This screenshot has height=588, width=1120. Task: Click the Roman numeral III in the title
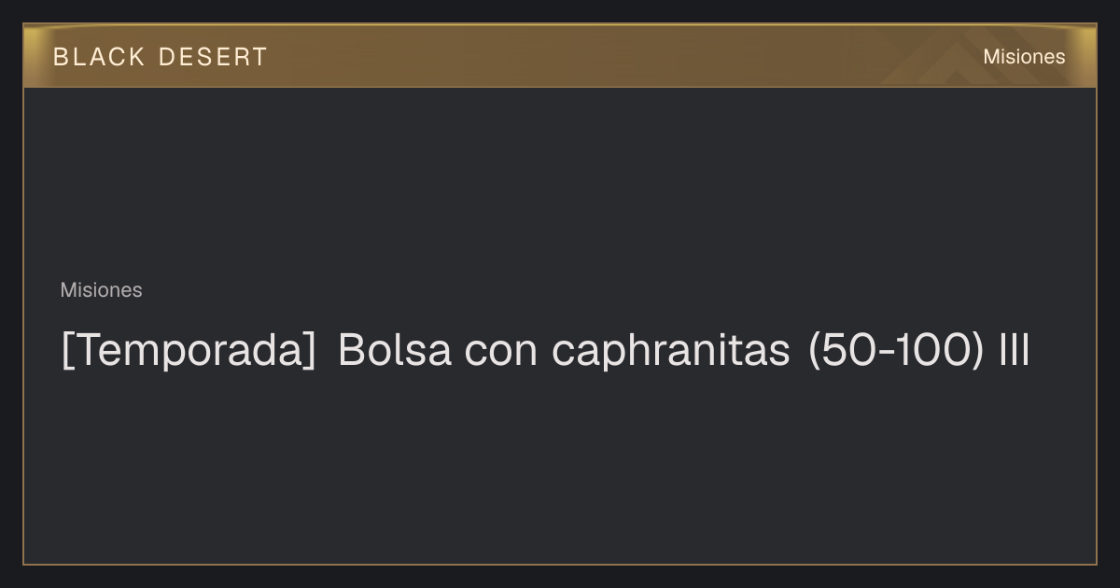pos(1013,351)
